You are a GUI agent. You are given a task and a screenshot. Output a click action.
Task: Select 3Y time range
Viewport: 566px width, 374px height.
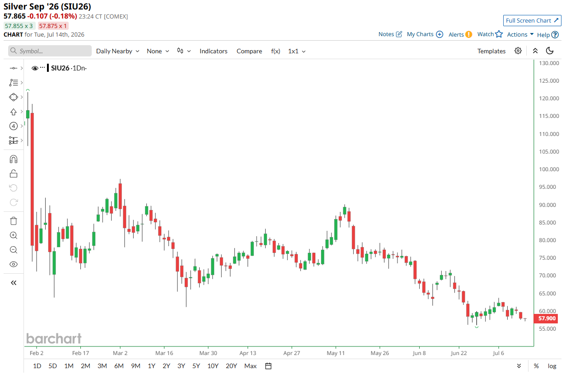click(x=181, y=366)
